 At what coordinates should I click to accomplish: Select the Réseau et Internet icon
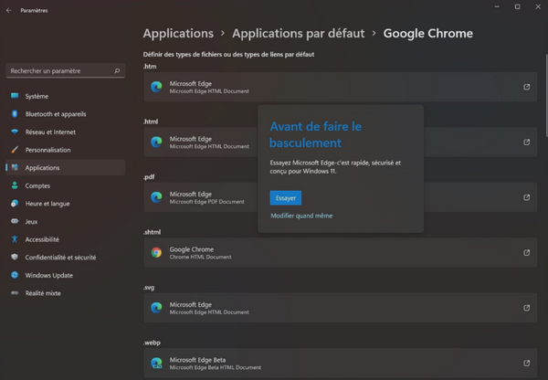(15, 132)
